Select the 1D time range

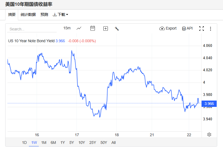click(x=24, y=143)
